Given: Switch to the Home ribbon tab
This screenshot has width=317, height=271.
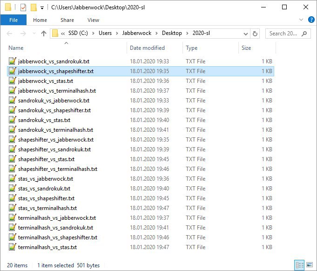Looking at the screenshot, I should coord(40,20).
